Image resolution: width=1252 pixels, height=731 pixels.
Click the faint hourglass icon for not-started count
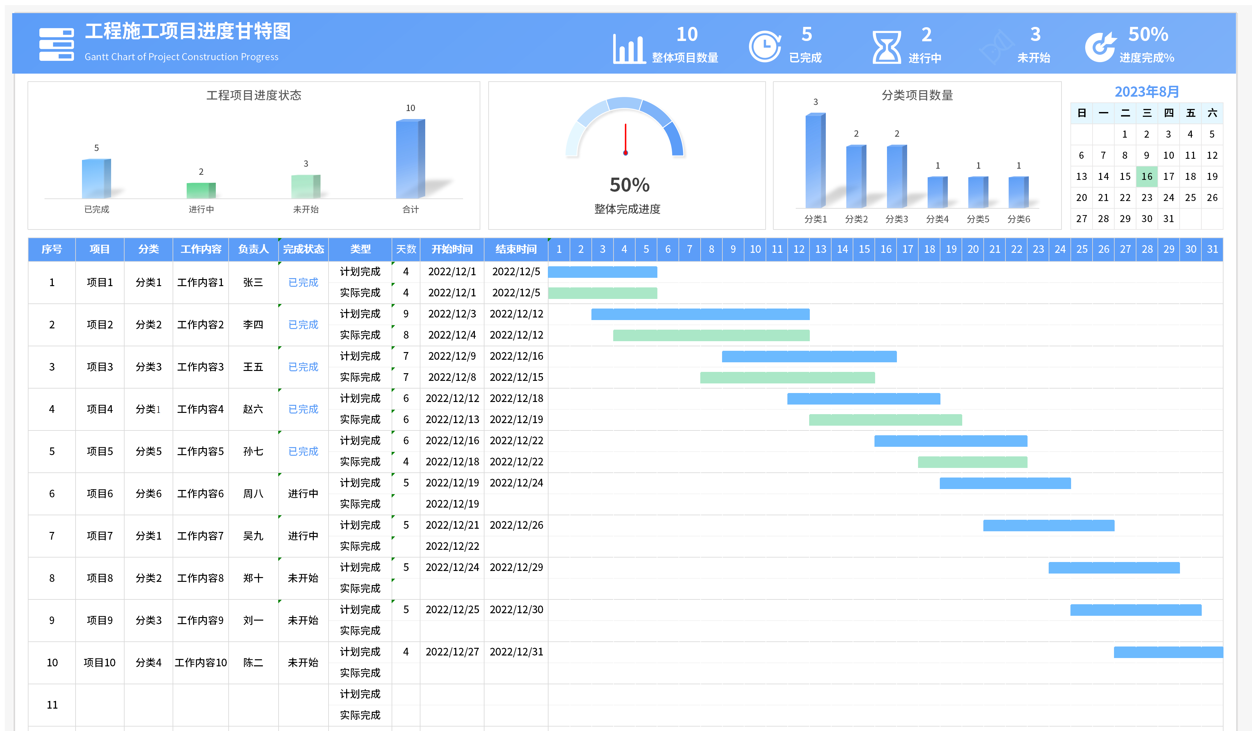point(996,47)
